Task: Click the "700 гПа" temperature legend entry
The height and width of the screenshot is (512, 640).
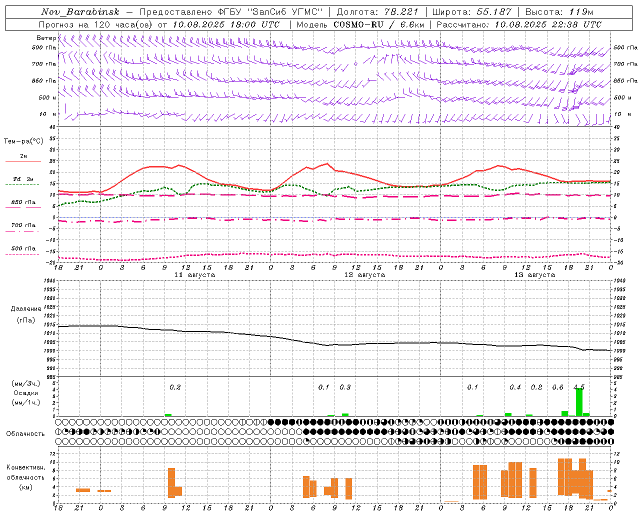Action: click(23, 225)
